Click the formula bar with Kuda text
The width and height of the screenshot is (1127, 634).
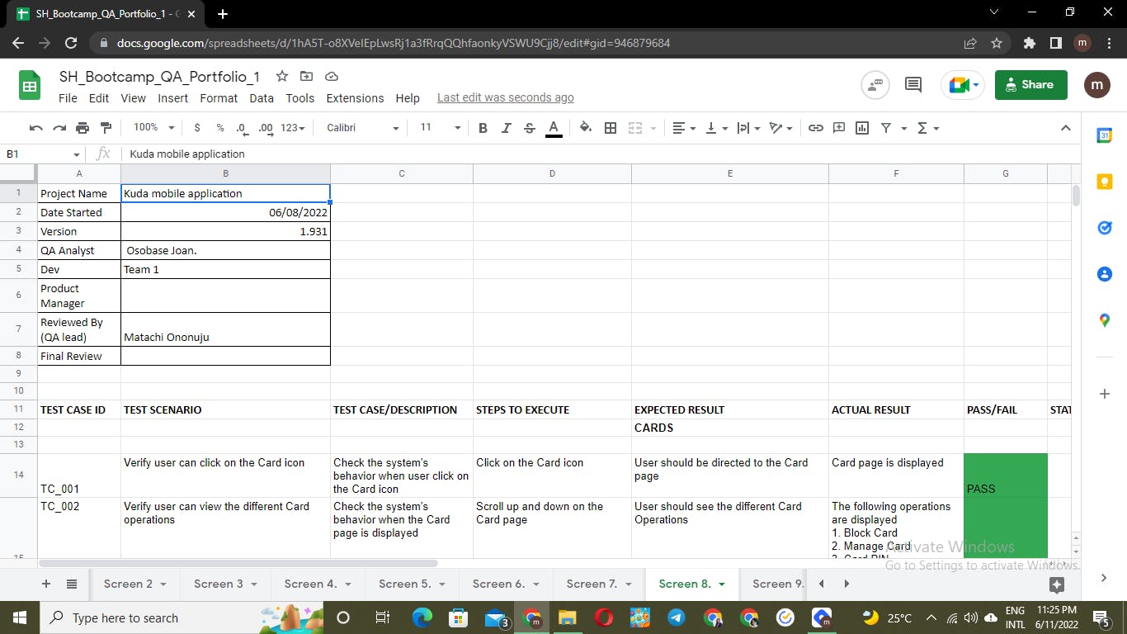click(x=599, y=154)
